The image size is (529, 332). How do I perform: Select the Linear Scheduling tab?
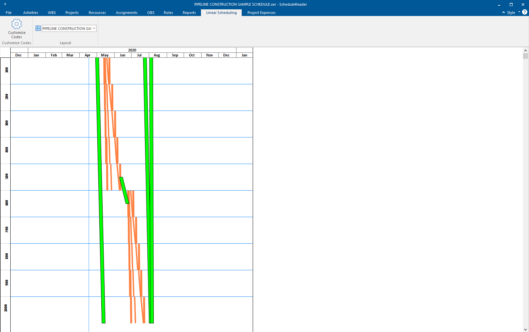221,13
